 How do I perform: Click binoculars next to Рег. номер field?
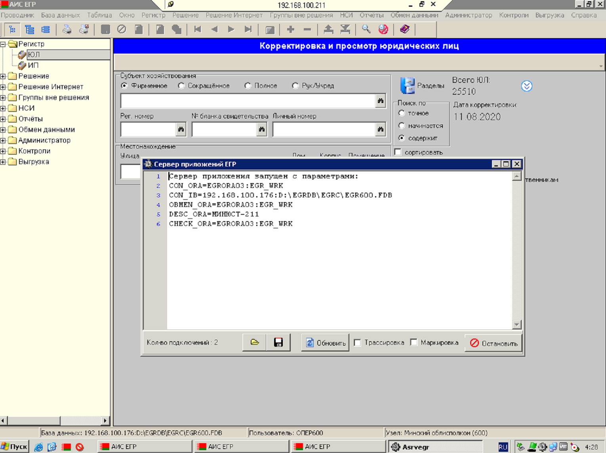tap(181, 129)
